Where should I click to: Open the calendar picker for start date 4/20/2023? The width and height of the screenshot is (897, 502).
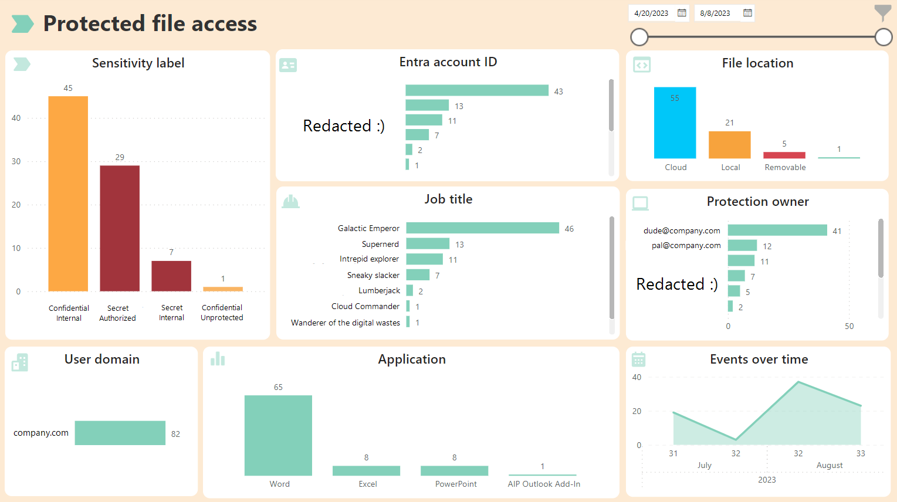pyautogui.click(x=682, y=13)
